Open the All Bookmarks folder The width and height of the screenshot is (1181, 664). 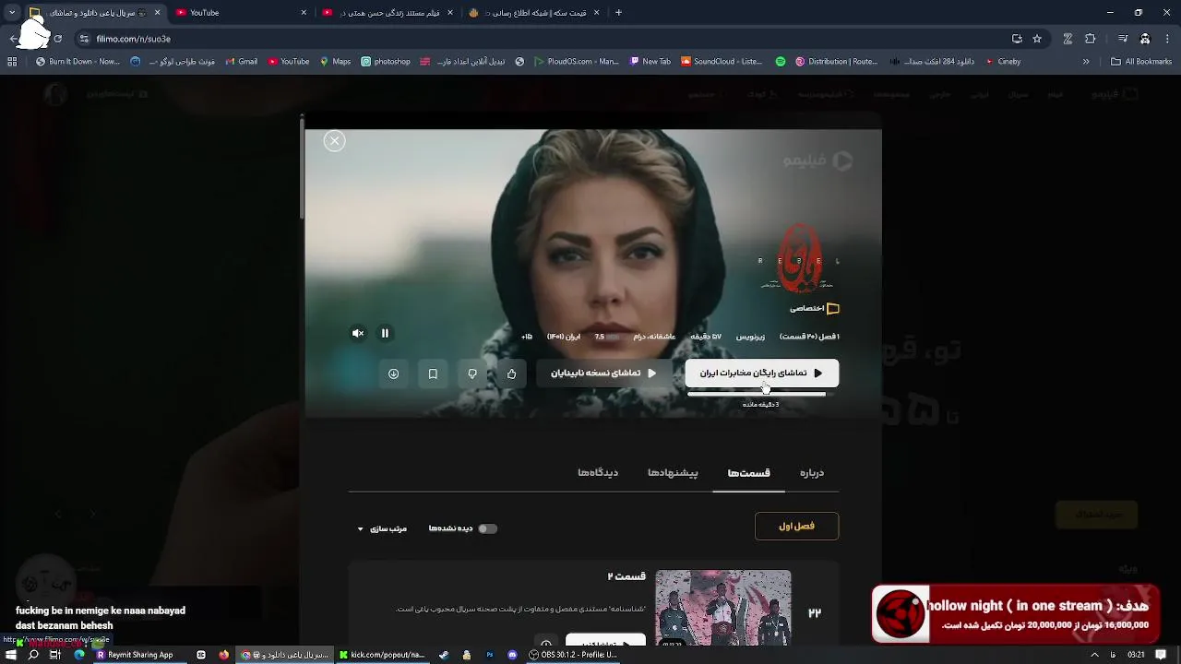click(x=1141, y=62)
